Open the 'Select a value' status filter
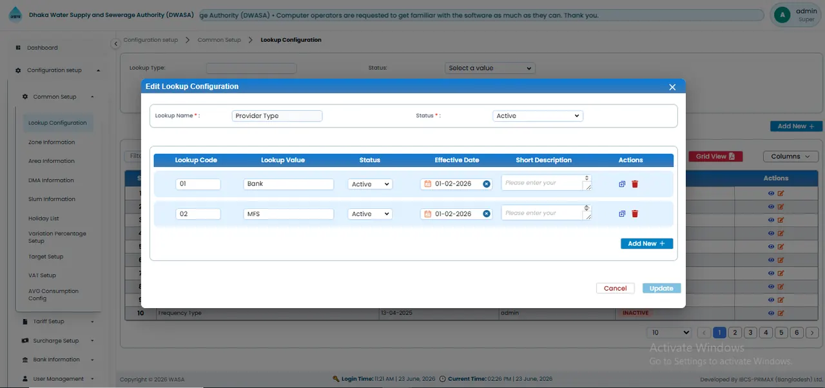This screenshot has width=825, height=388. [x=490, y=68]
